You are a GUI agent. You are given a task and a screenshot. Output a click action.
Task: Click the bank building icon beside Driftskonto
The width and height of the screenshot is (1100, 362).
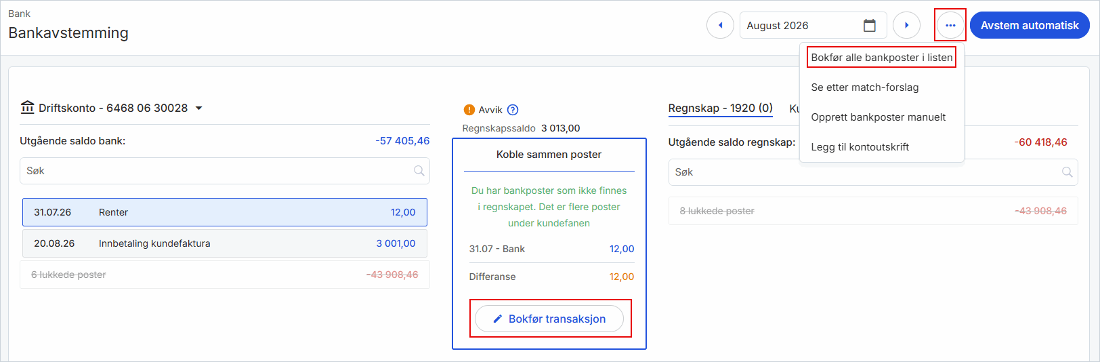pyautogui.click(x=28, y=107)
